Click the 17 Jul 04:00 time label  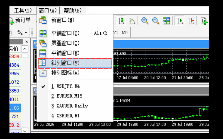click(x=127, y=78)
